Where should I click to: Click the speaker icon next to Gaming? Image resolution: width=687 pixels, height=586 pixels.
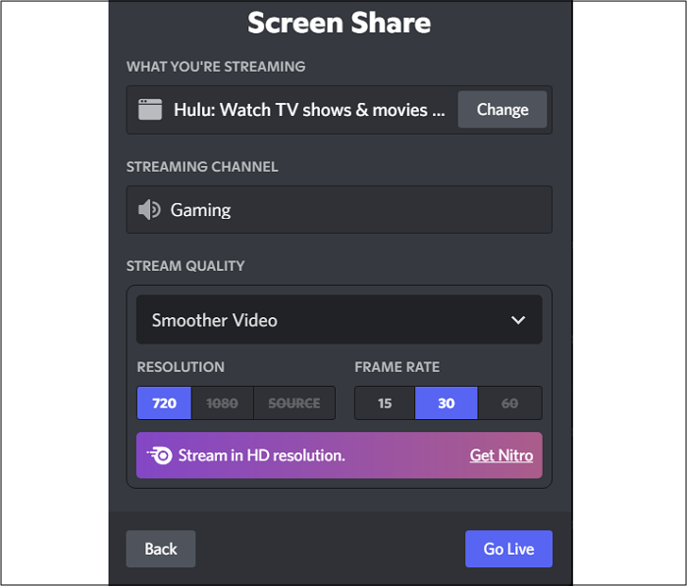149,209
